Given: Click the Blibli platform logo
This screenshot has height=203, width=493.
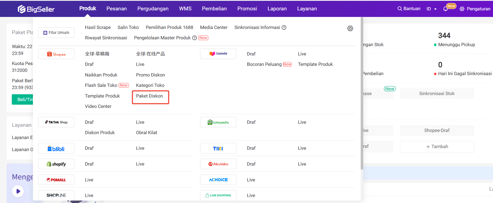Looking at the screenshot, I should [56, 148].
